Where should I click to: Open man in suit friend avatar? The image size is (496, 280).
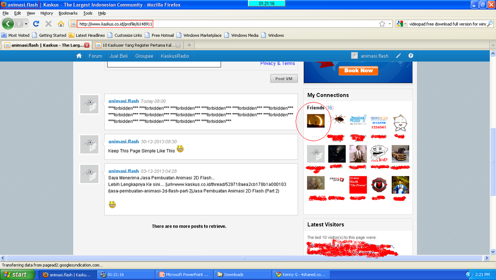pos(358,154)
